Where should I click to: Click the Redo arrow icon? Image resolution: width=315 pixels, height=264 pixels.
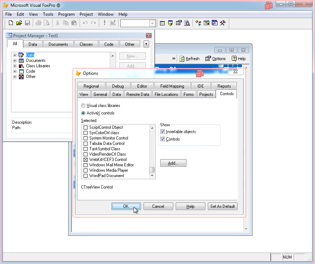tap(94, 23)
